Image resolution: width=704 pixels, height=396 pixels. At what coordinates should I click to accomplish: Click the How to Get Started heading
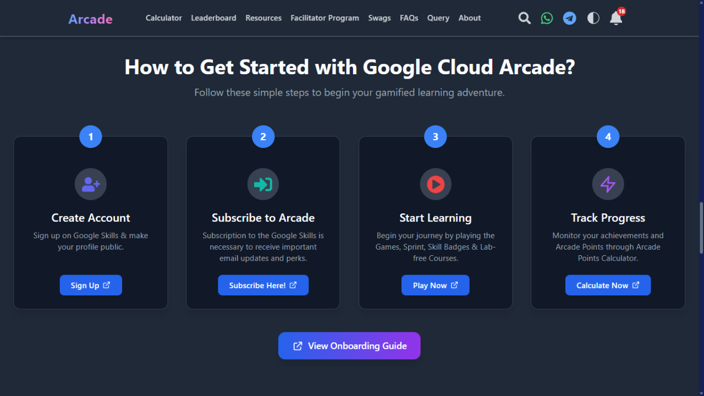349,67
